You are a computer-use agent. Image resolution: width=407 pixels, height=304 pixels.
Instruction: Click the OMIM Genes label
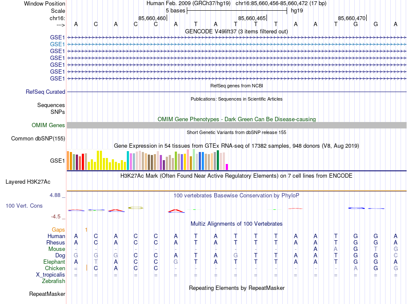(x=48, y=125)
